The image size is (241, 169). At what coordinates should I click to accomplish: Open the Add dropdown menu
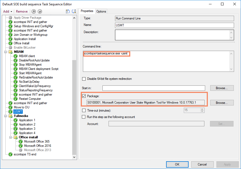pos(7,11)
